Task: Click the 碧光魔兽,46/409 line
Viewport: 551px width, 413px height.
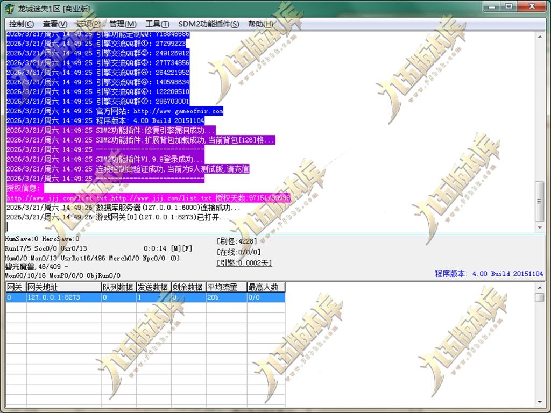Action: click(x=37, y=267)
